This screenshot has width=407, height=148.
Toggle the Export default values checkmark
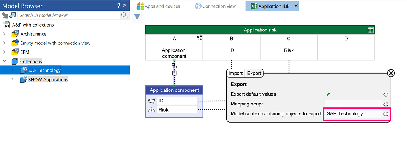pos(328,94)
